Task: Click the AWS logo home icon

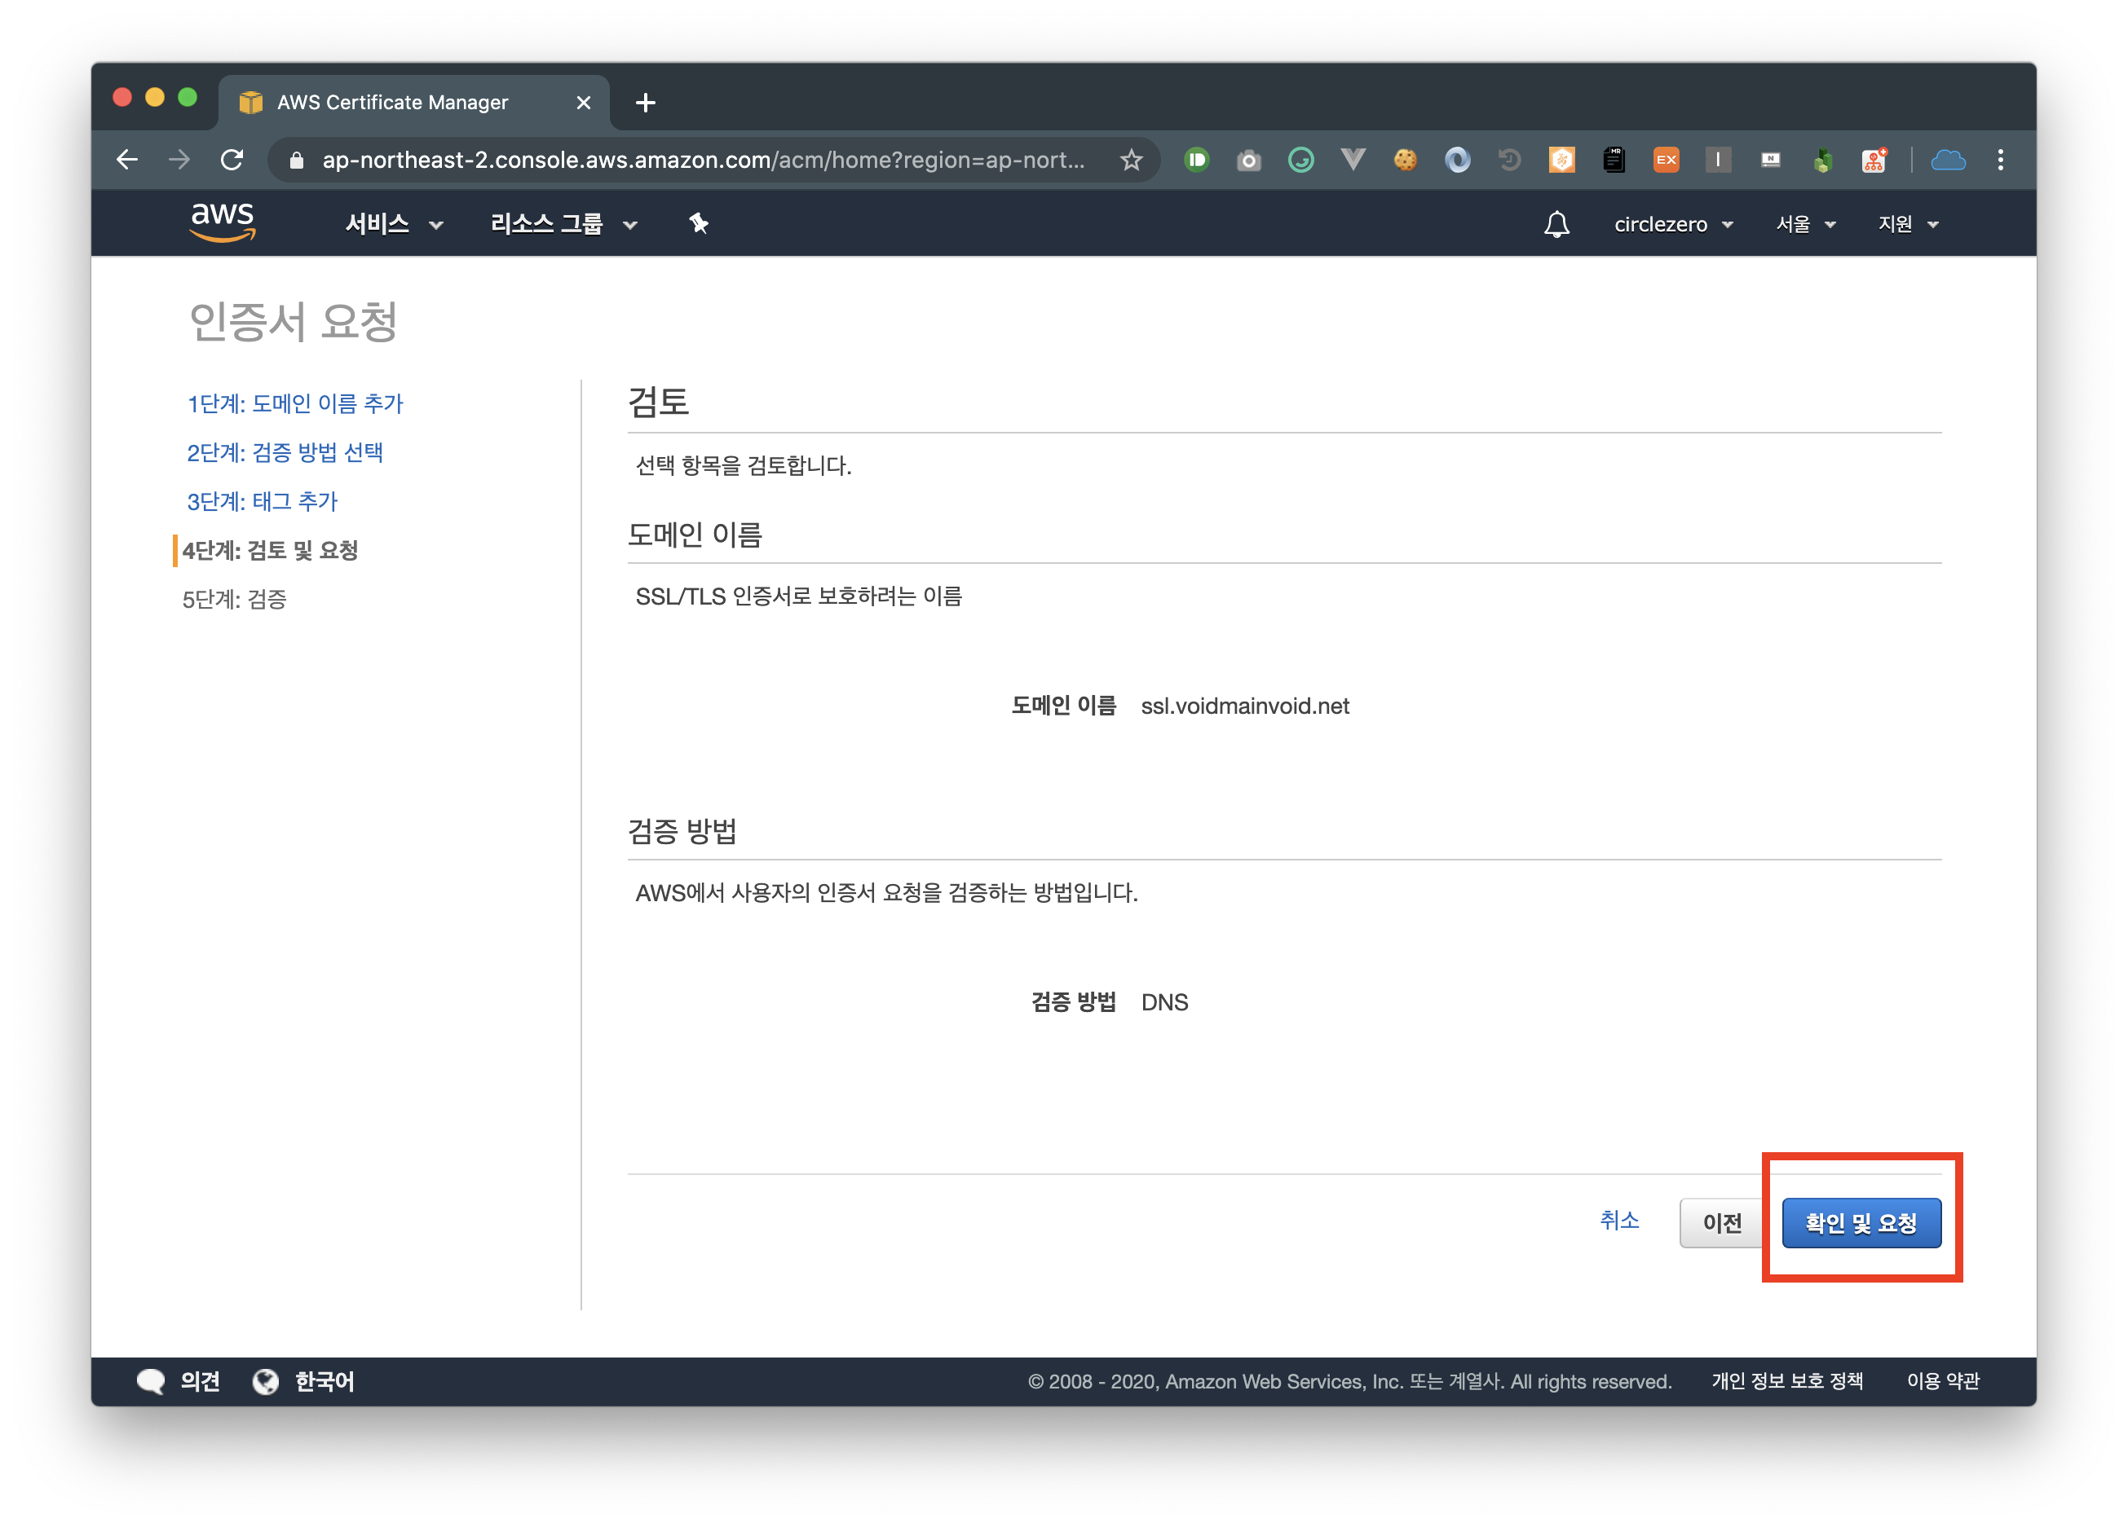Action: 223,222
